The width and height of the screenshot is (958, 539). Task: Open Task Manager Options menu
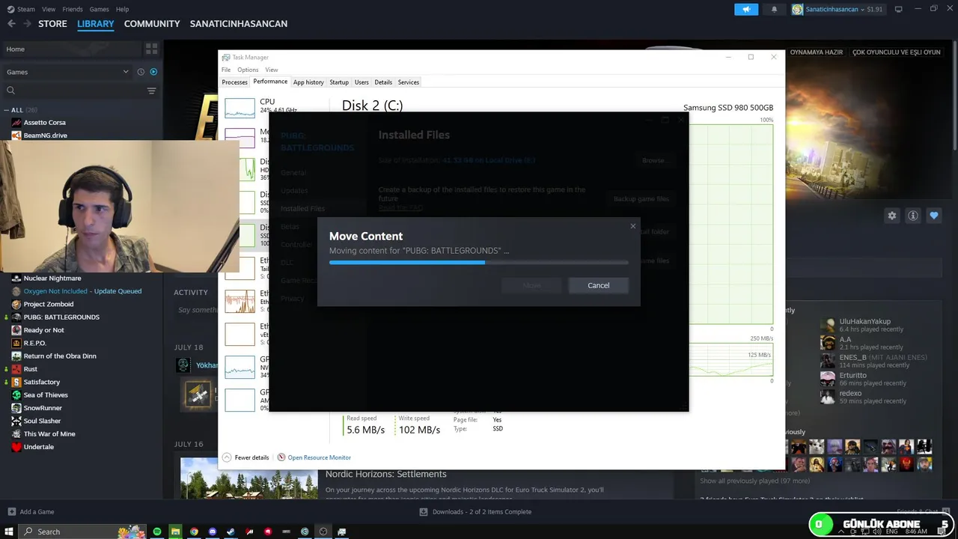tap(248, 70)
